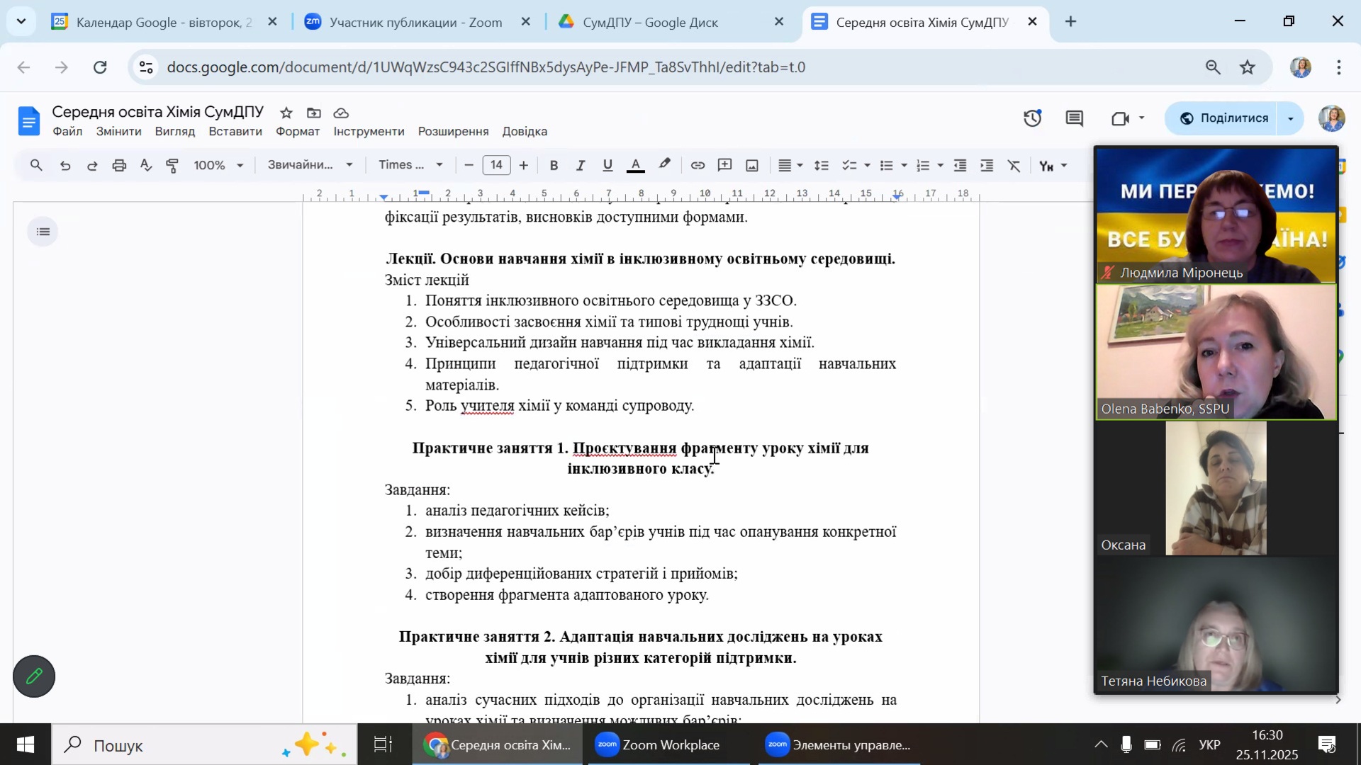The width and height of the screenshot is (1361, 765).
Task: Show document outline sidebar icon
Action: [43, 232]
